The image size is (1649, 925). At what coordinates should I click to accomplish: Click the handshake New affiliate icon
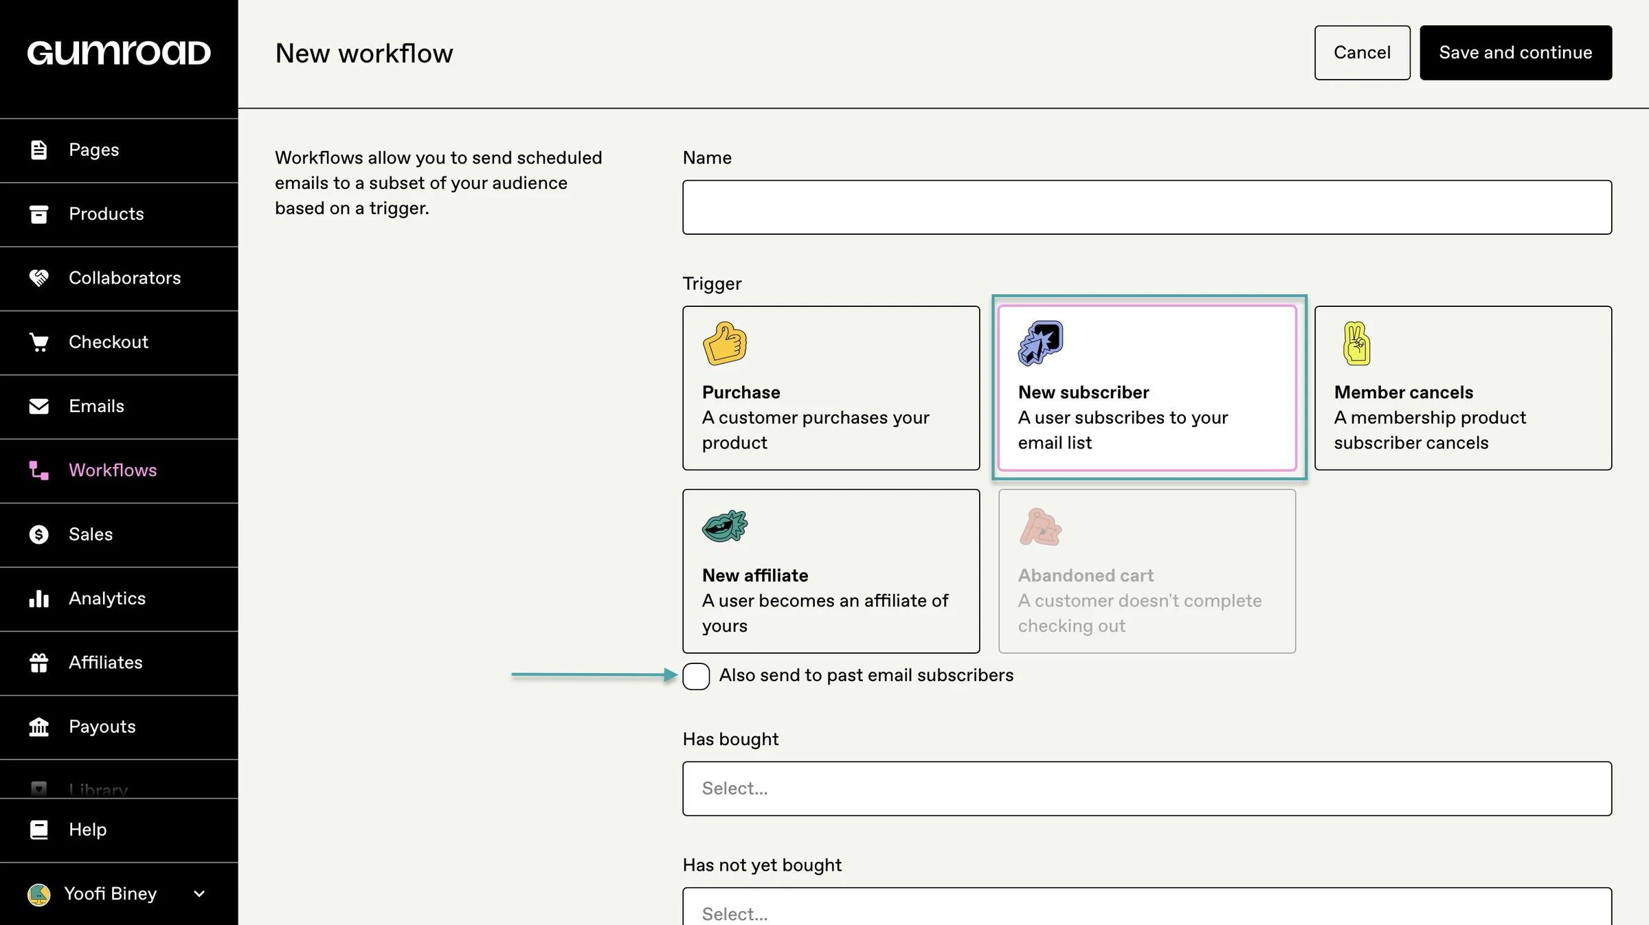tap(725, 527)
